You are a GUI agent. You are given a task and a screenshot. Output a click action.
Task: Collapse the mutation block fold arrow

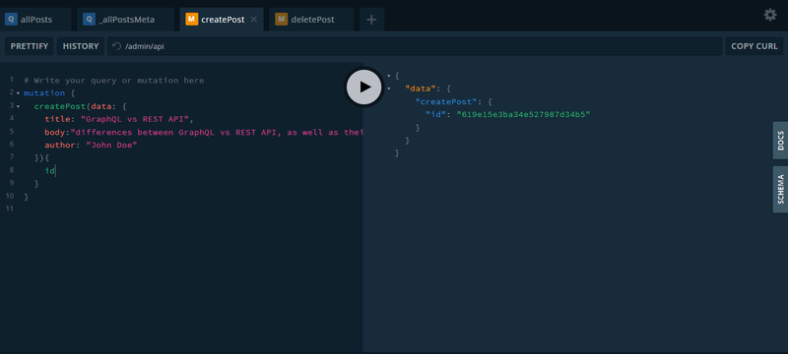coord(18,93)
